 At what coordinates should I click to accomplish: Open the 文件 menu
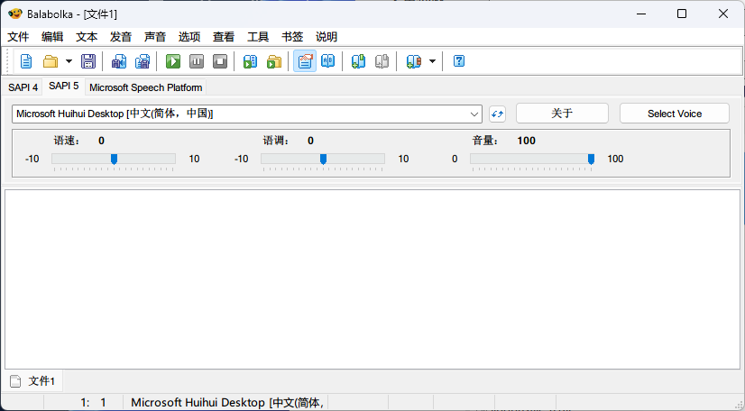(x=19, y=37)
